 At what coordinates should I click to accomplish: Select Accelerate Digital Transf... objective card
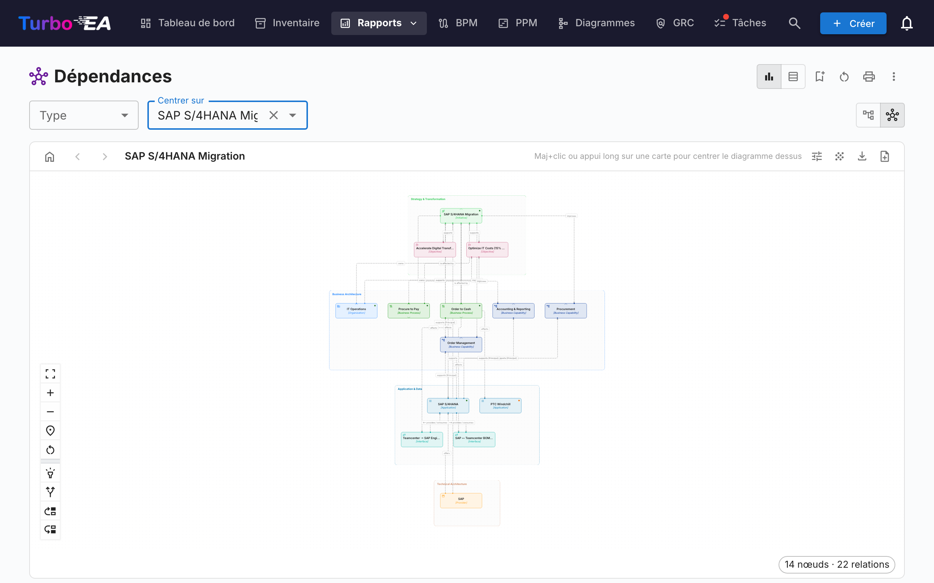coord(435,250)
